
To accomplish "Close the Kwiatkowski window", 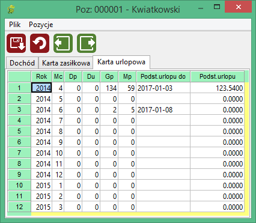I will [x=239, y=7].
